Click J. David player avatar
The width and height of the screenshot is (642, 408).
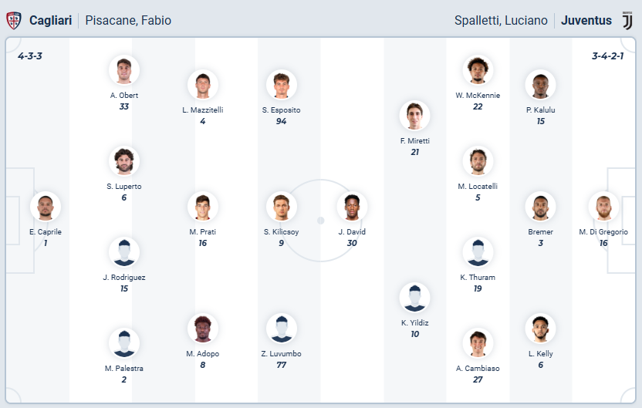352,207
